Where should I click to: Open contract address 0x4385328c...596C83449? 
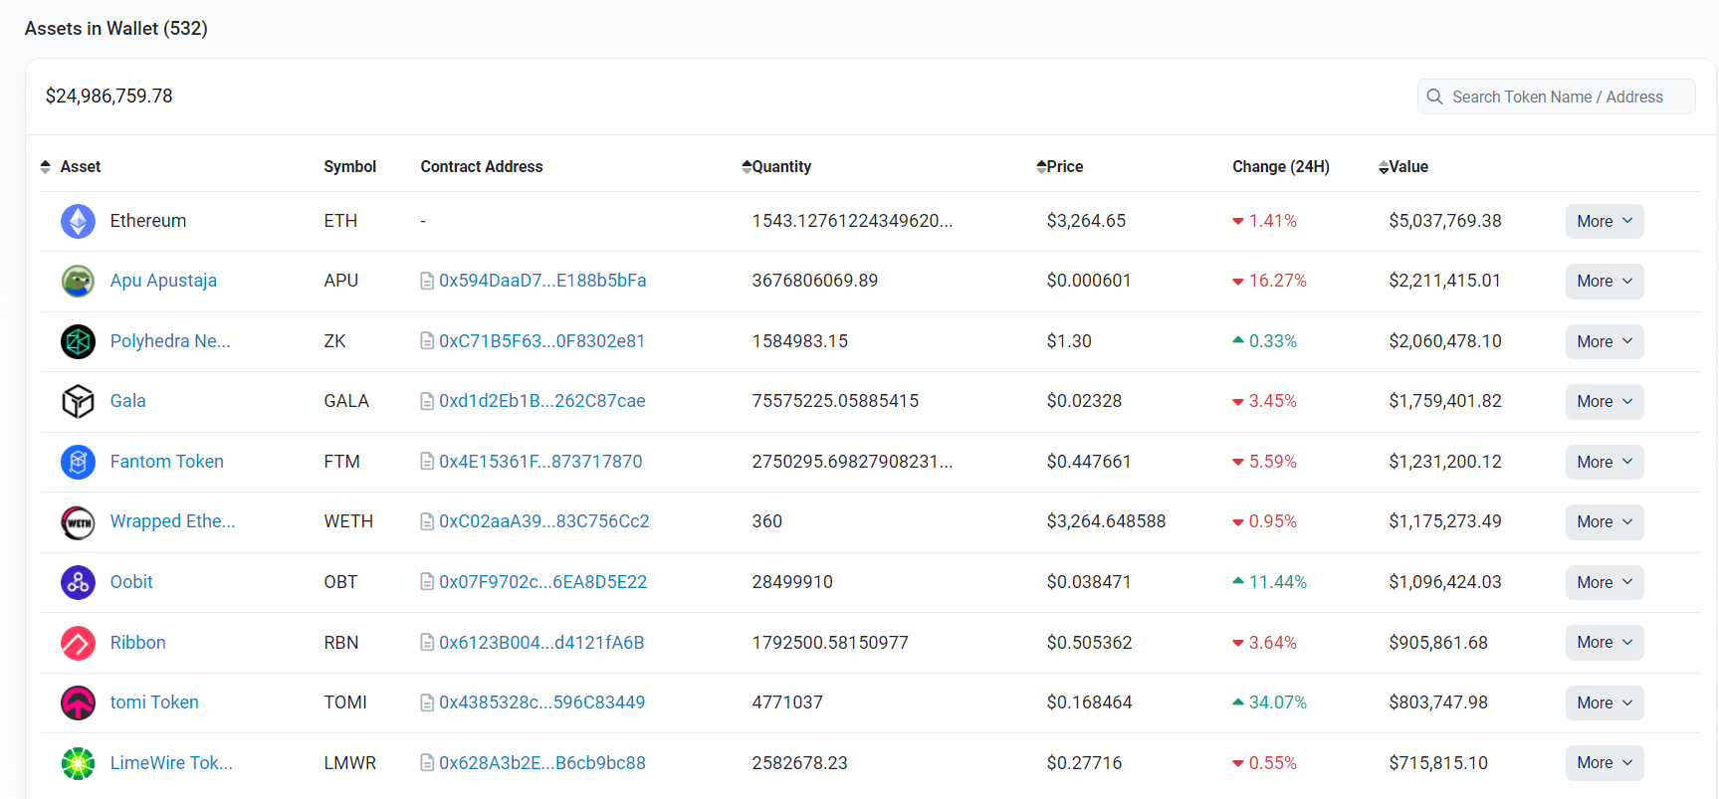coord(542,702)
